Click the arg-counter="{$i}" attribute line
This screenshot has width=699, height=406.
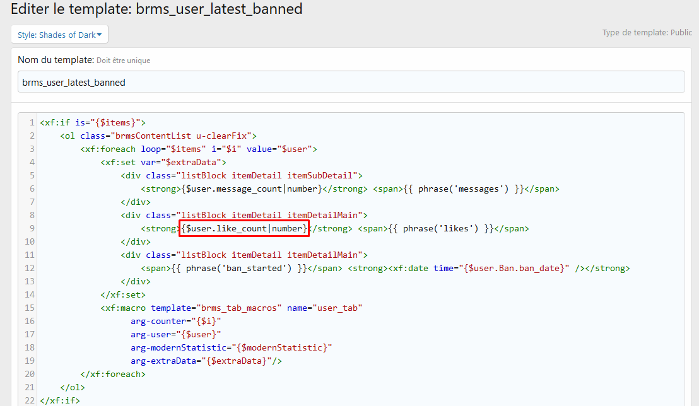[x=176, y=321]
